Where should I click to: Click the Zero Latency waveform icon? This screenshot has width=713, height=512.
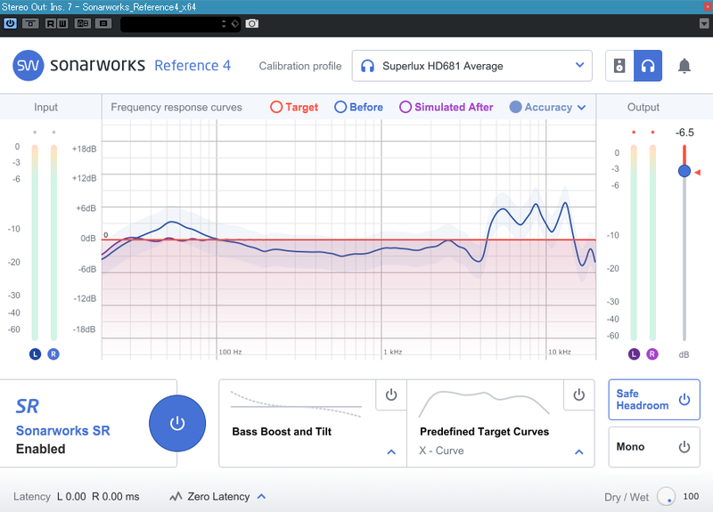click(x=176, y=497)
